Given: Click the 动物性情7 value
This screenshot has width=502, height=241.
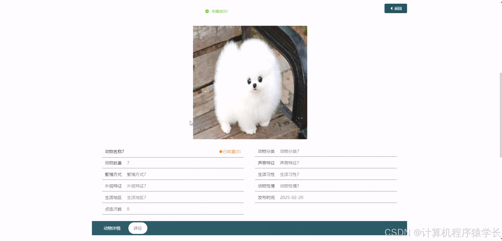Looking at the screenshot, I should [289, 186].
